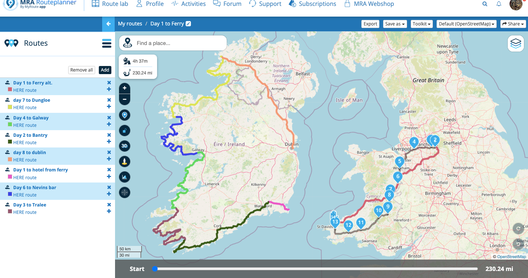528x278 pixels.
Task: Expand the Toolkit dropdown
Action: coord(422,24)
